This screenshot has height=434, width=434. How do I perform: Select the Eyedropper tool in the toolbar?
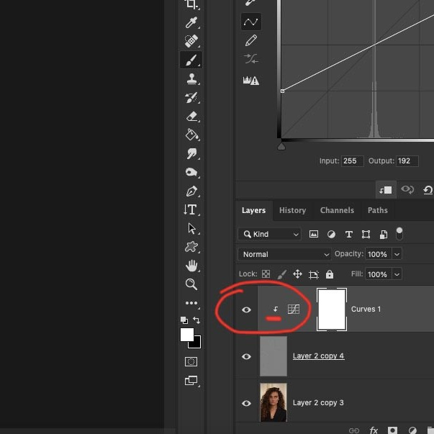point(191,23)
